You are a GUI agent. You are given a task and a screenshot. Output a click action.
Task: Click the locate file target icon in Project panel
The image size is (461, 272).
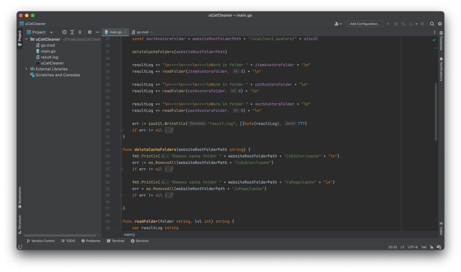click(65, 32)
